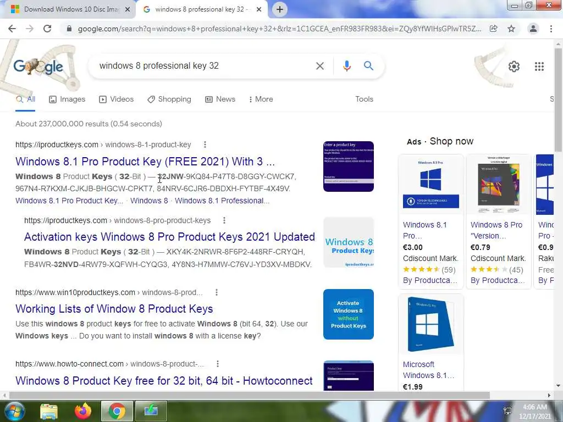
Task: Open Windows 8.1 Pro Product Key (FREE 2021) result
Action: click(x=145, y=162)
